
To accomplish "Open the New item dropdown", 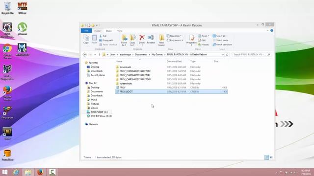I will pyautogui.click(x=174, y=36).
